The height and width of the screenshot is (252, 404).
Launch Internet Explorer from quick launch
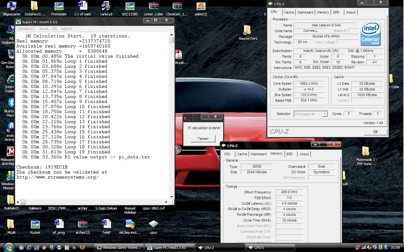click(x=29, y=248)
